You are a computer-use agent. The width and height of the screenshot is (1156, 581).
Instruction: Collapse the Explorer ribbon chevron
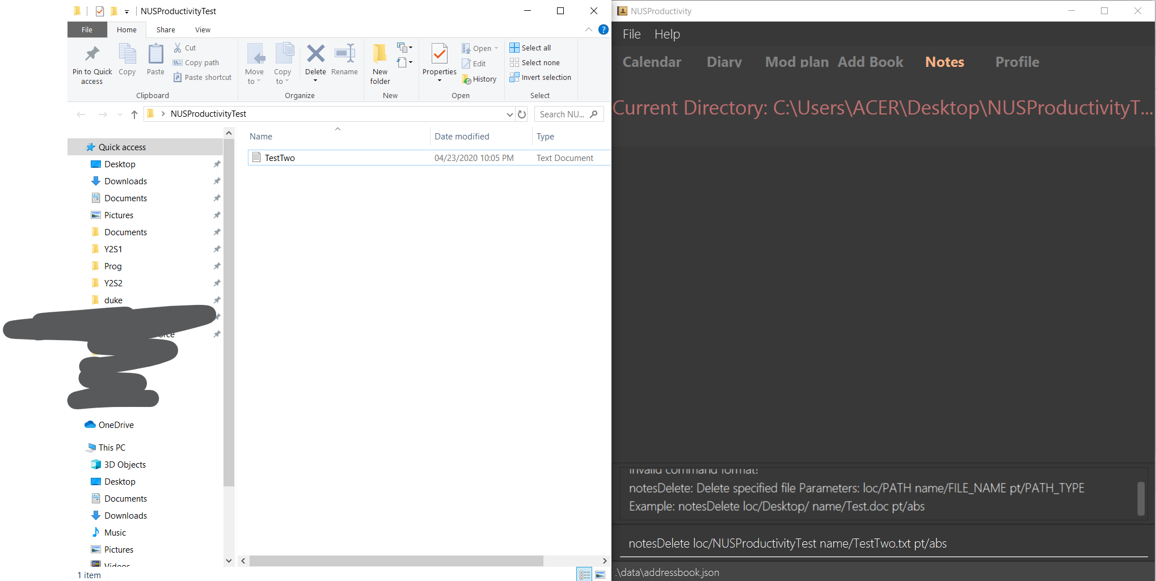(x=589, y=29)
